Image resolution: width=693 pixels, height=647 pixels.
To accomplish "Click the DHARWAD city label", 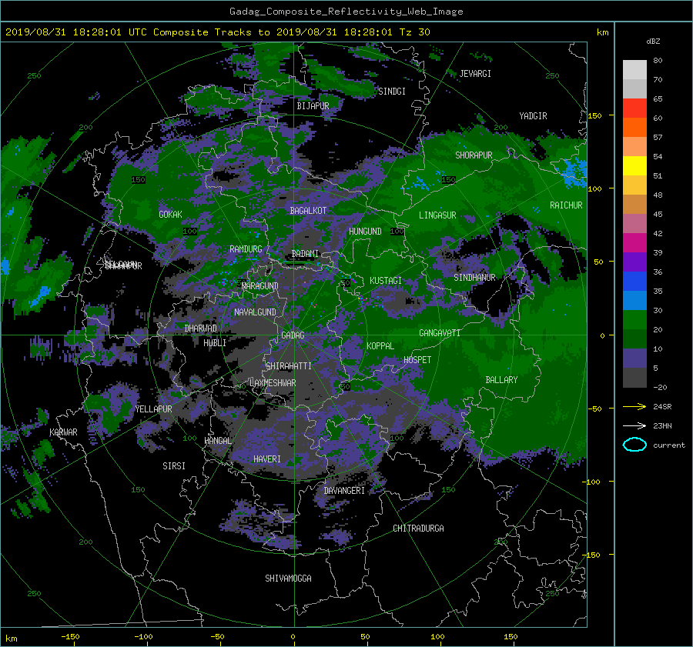I will pos(201,329).
